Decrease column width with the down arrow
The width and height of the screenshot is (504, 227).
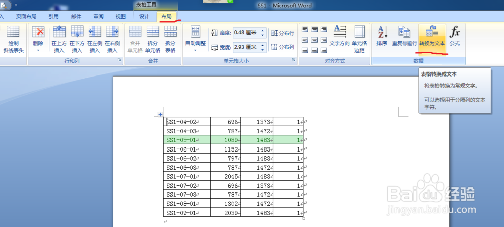point(263,49)
